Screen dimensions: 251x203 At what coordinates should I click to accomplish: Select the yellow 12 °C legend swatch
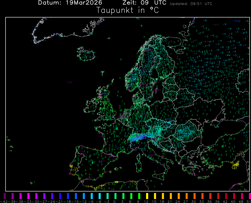[x=147, y=196]
